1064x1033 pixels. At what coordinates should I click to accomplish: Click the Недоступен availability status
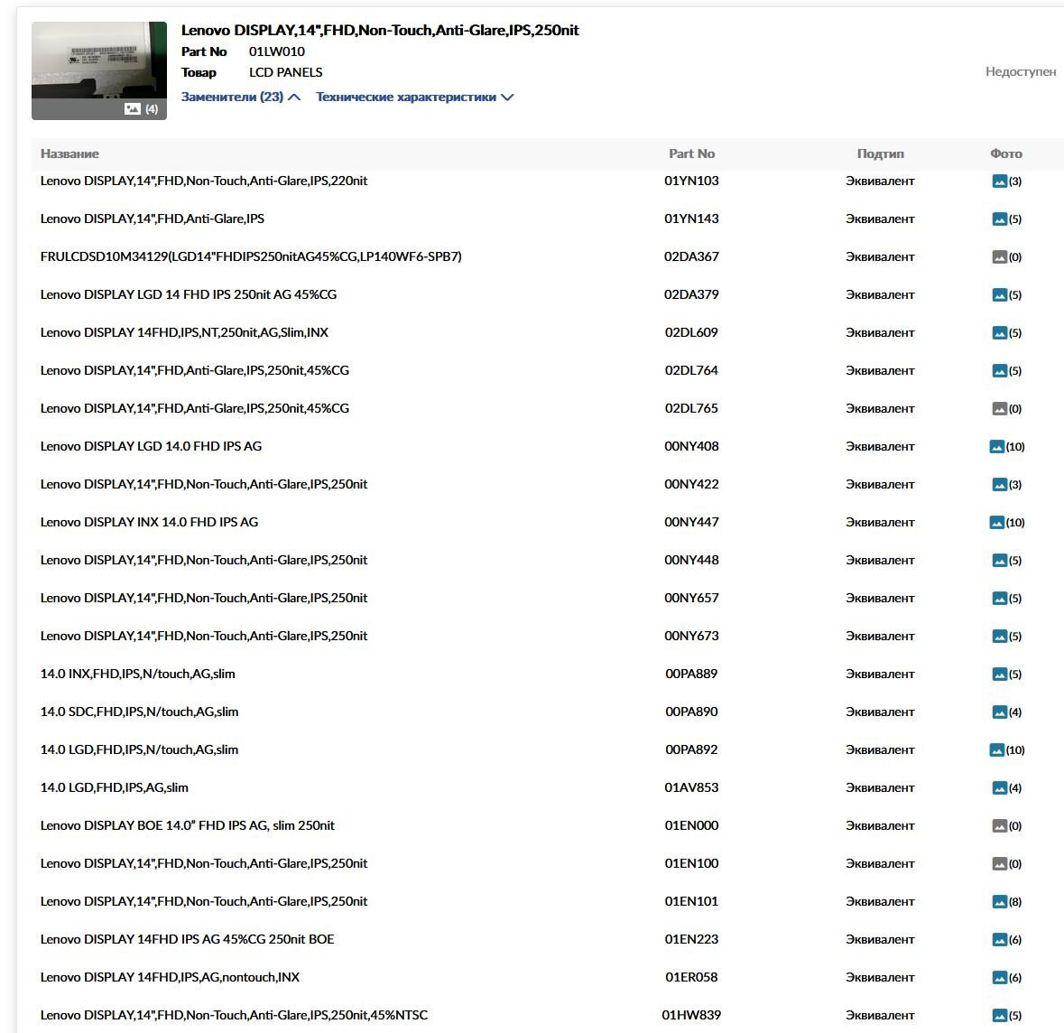(x=1021, y=71)
